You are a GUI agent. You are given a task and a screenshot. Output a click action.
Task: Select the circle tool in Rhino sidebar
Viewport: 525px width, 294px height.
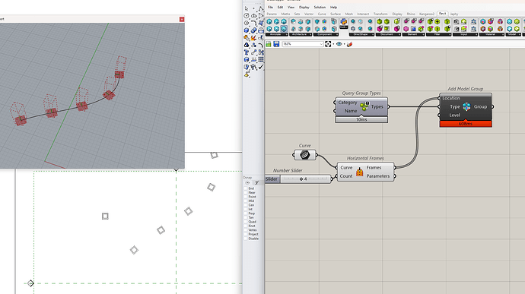[x=247, y=16]
